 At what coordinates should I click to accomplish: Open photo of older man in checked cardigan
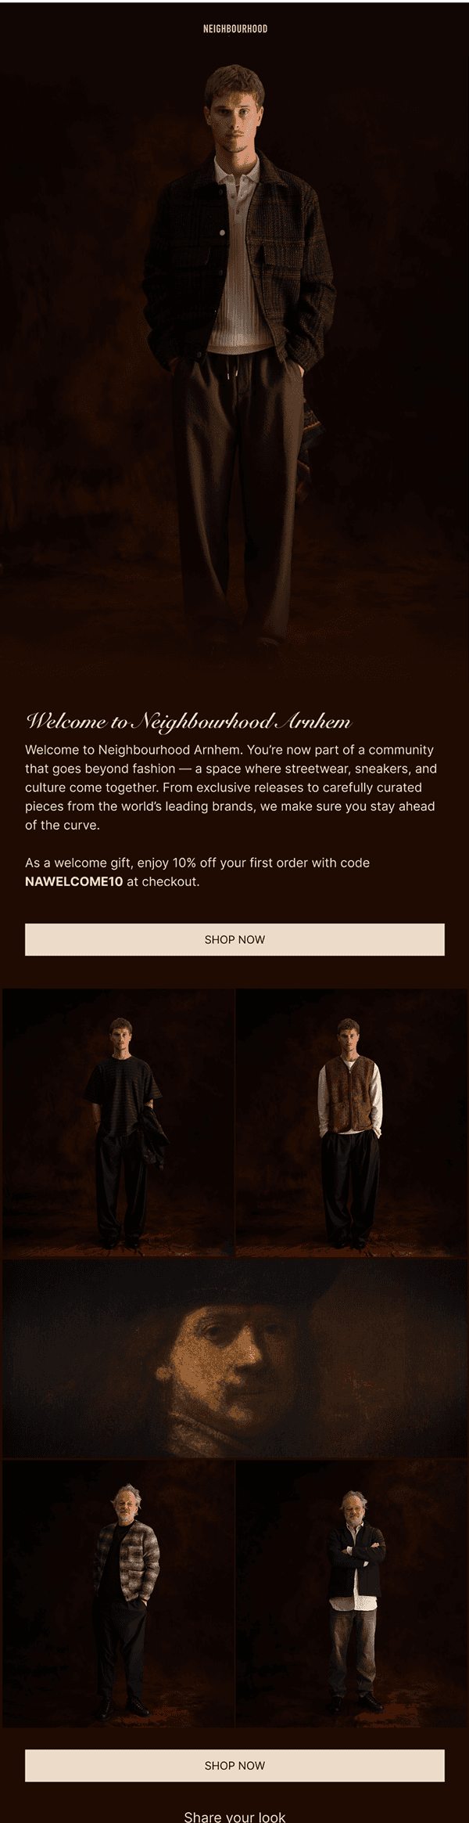(118, 1593)
